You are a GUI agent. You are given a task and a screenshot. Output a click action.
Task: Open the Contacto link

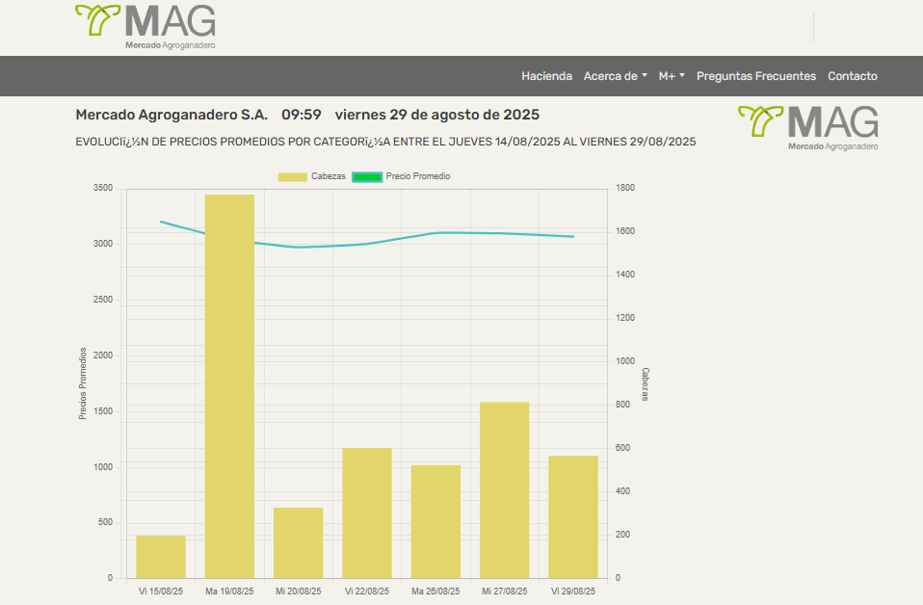point(853,76)
